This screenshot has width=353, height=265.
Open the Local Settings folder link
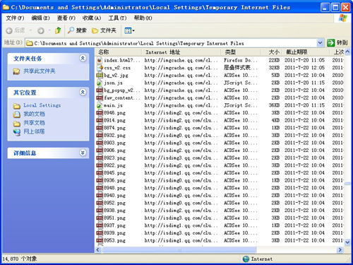point(42,105)
